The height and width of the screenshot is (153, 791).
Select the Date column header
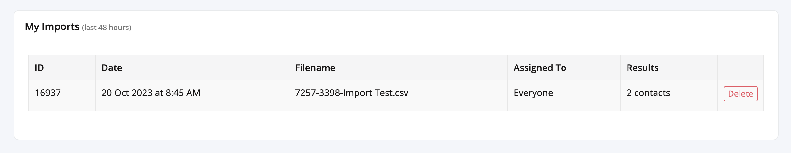point(192,68)
